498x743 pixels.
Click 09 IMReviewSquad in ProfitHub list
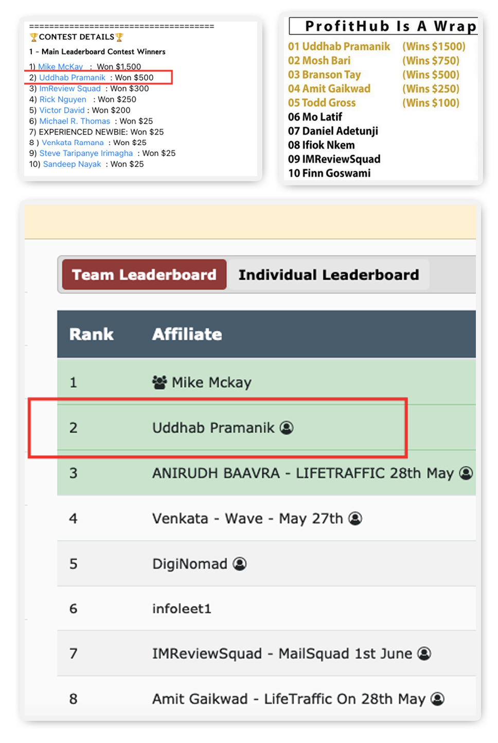click(x=334, y=159)
